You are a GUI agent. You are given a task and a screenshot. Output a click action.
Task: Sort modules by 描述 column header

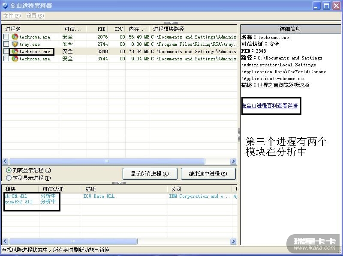(124, 189)
